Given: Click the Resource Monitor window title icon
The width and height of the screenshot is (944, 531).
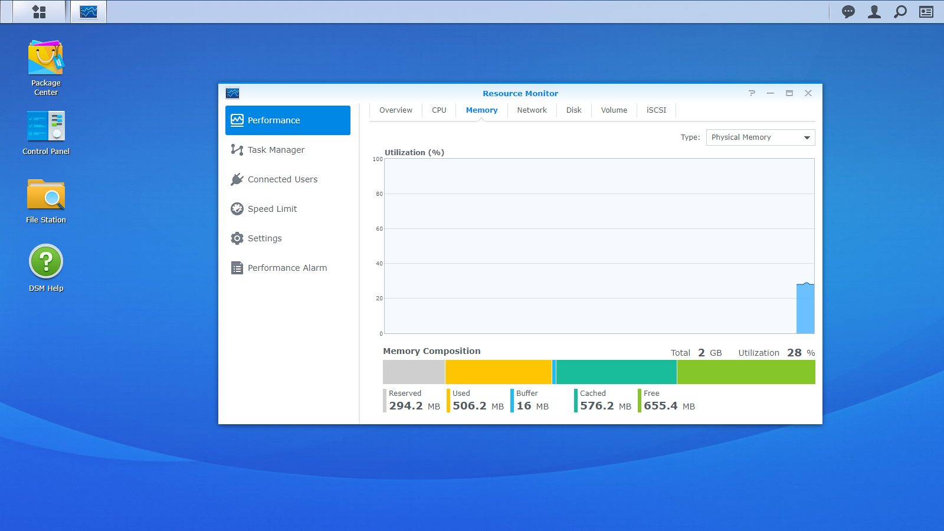Looking at the screenshot, I should point(232,93).
